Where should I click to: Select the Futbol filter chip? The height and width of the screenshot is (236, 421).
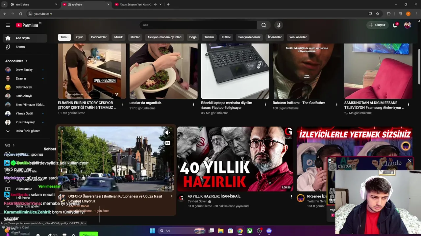[226, 37]
